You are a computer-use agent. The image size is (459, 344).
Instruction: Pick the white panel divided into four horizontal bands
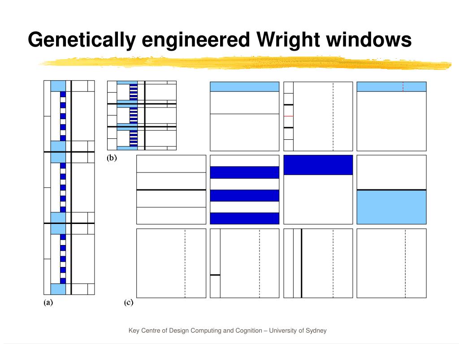coord(171,189)
